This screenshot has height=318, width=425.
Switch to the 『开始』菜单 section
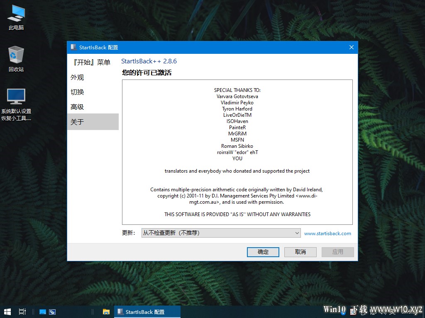pyautogui.click(x=92, y=63)
